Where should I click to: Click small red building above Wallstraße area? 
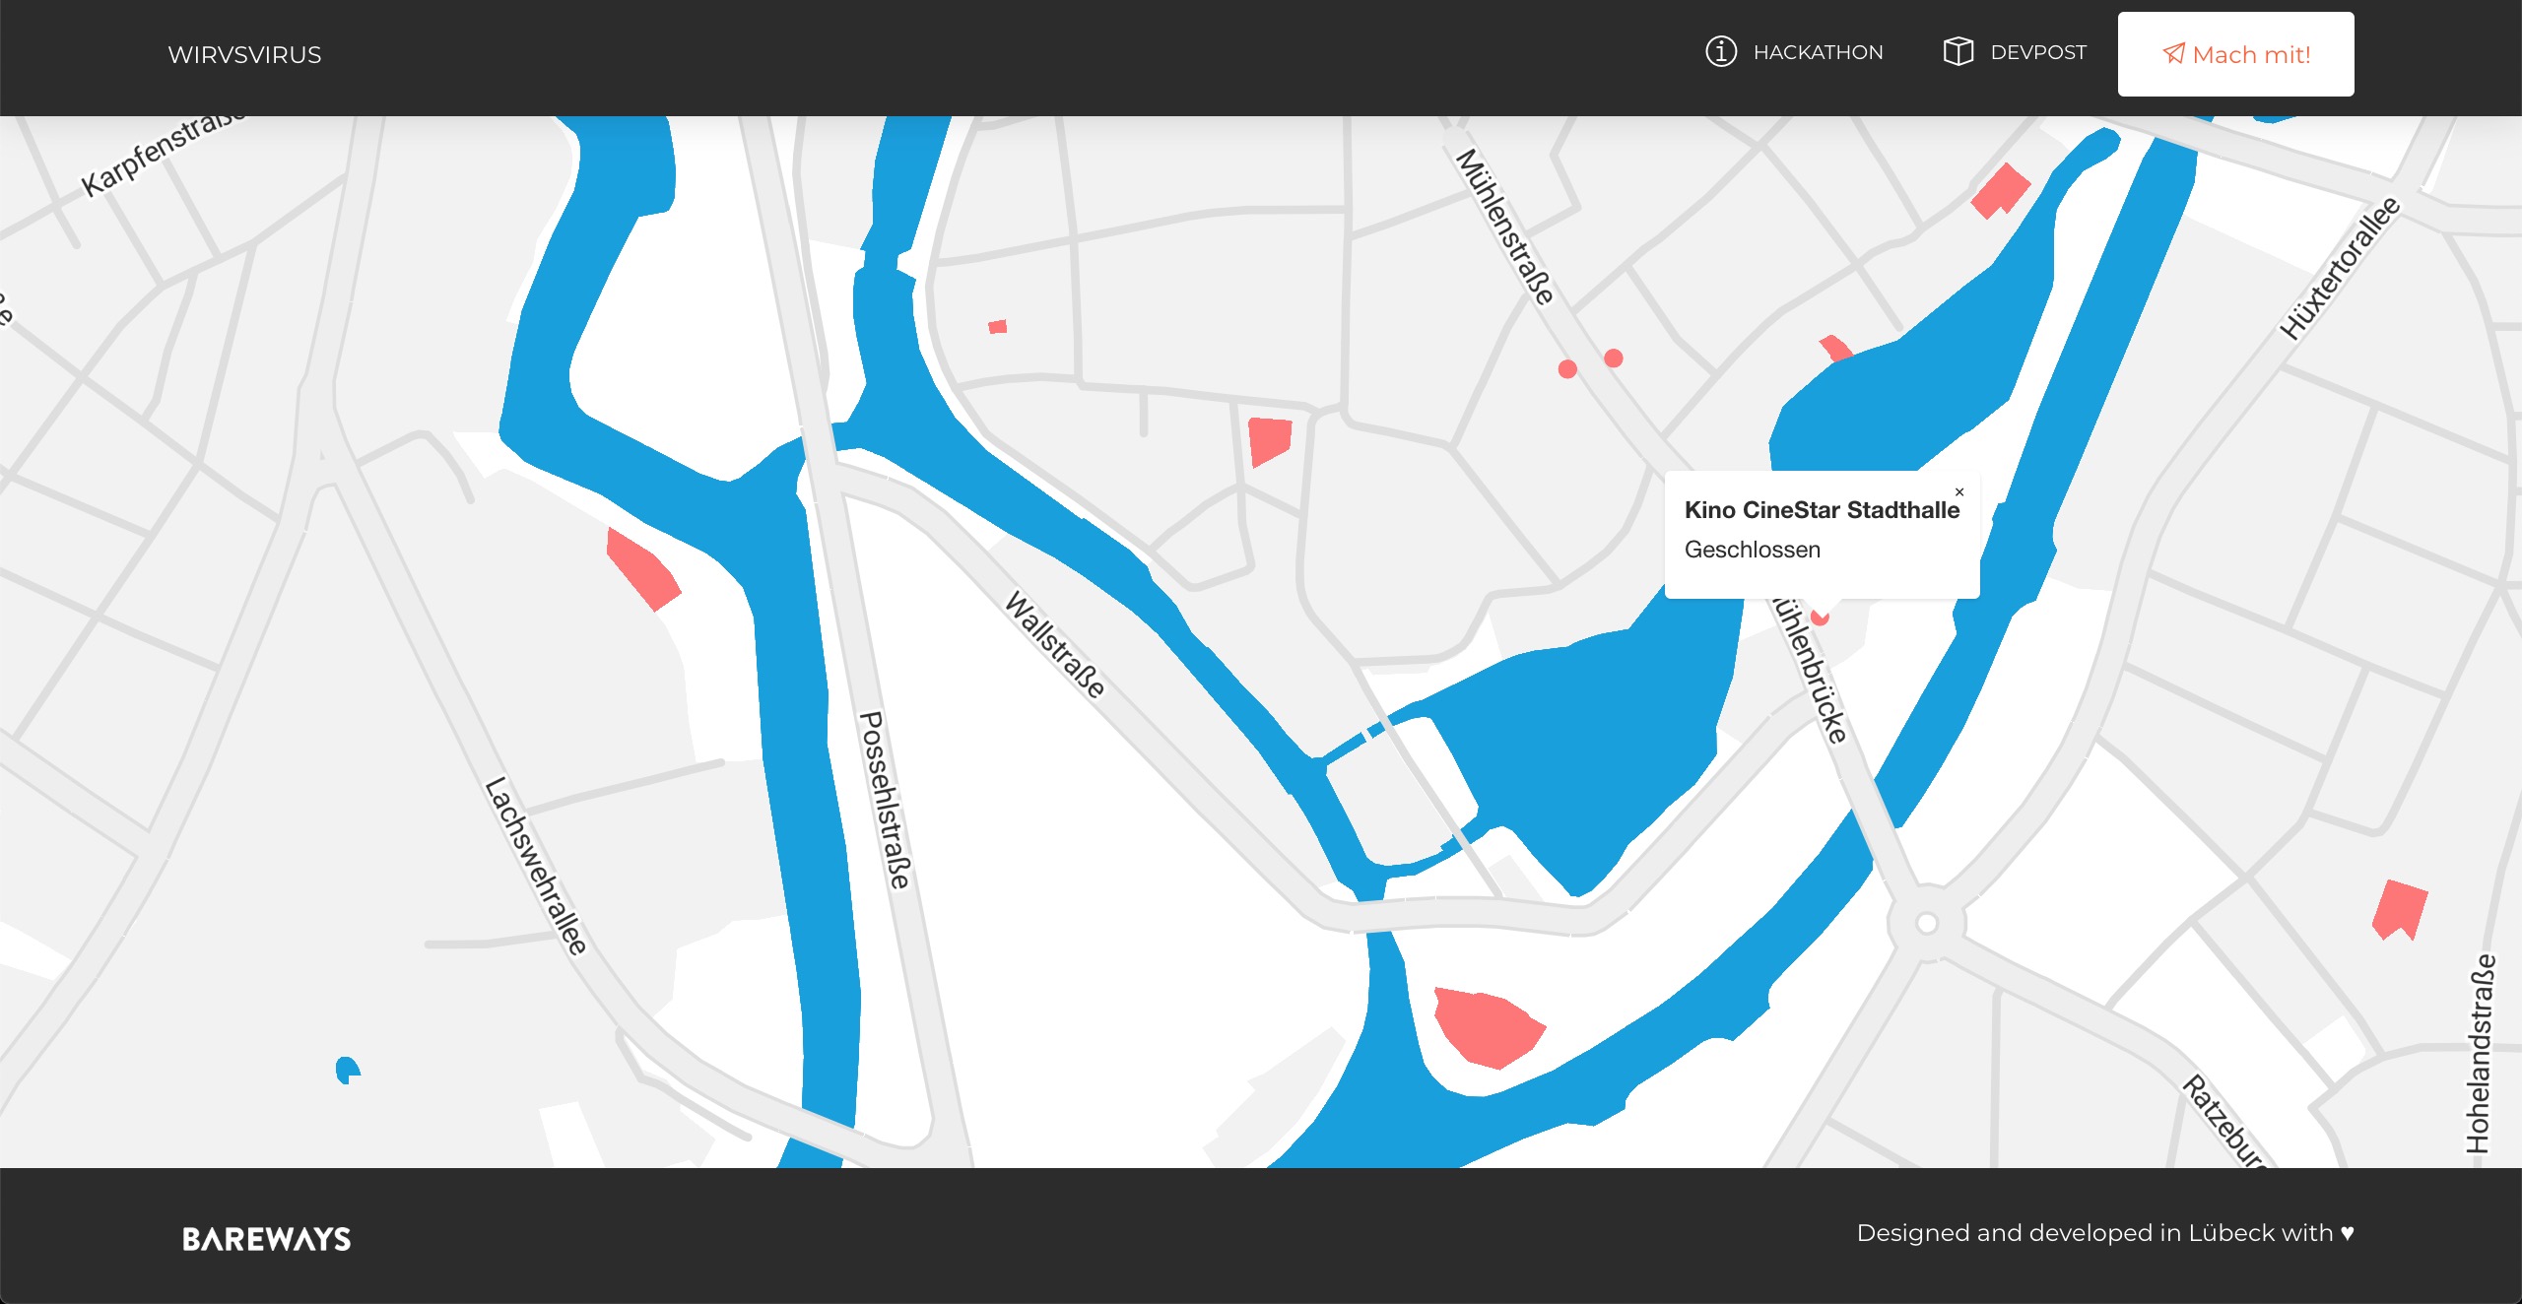997,326
